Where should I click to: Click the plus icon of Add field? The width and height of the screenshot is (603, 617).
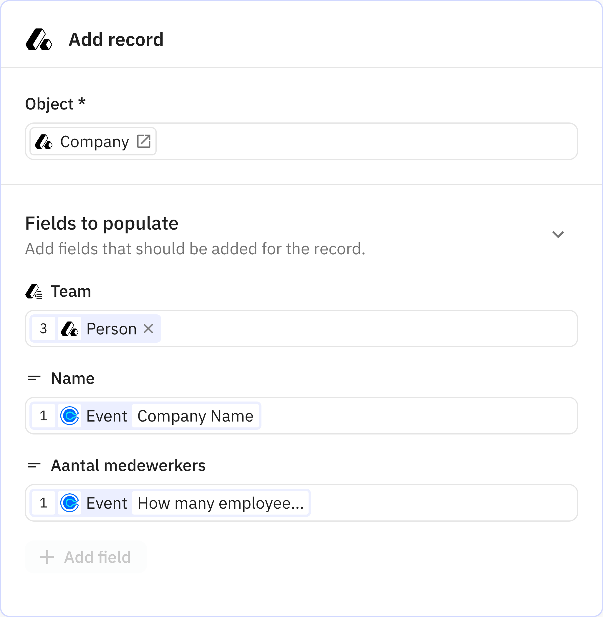point(47,557)
